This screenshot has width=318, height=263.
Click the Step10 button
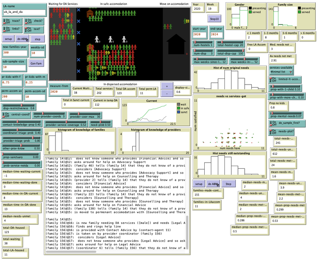pos(214,19)
